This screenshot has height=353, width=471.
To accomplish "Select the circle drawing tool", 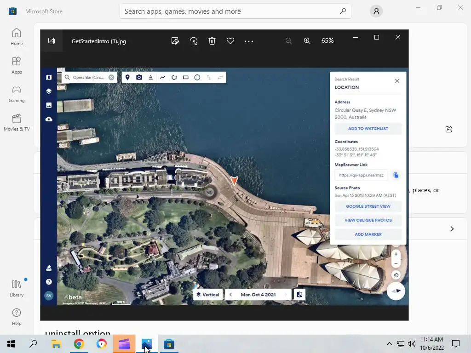I will point(197,77).
